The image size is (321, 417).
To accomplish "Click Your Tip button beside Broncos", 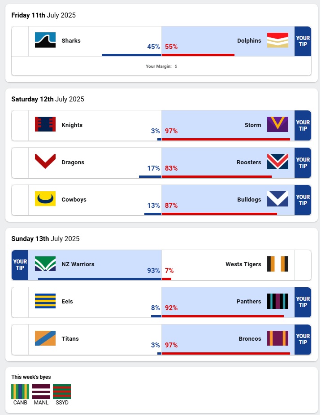I will click(x=303, y=339).
